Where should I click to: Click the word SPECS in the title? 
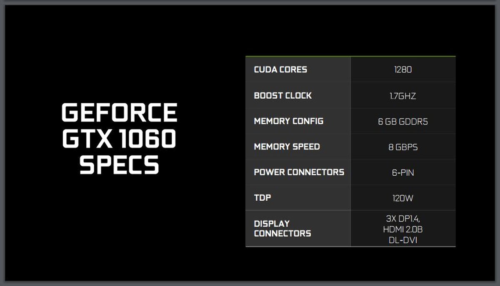pos(119,164)
